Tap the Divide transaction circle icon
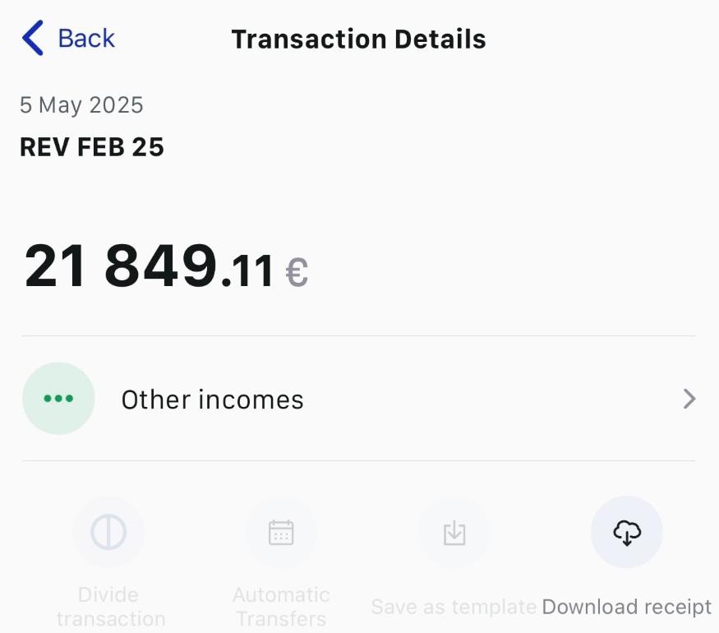The width and height of the screenshot is (719, 633). 108,533
